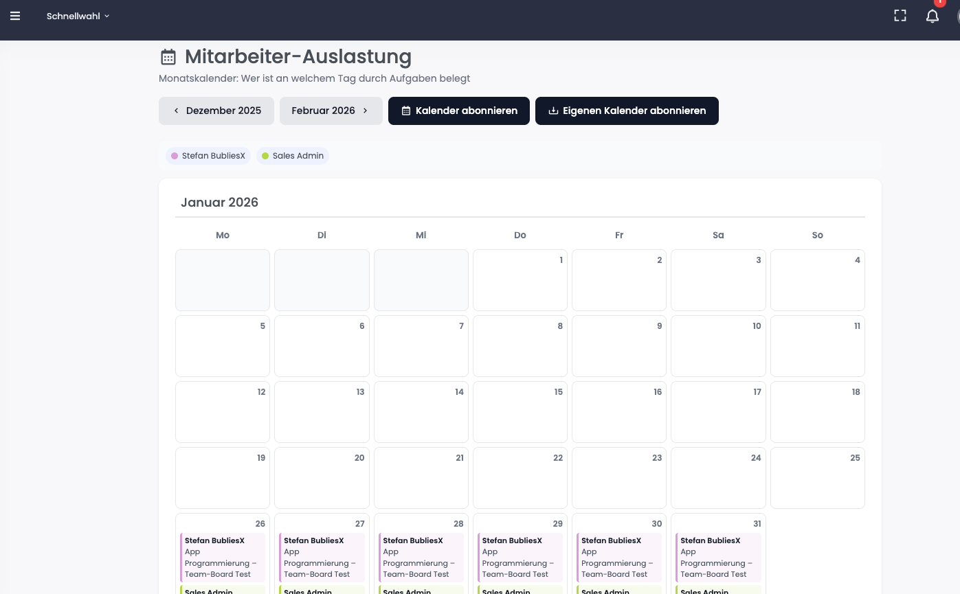Open Stefan BubliesX task on January 31
This screenshot has width=960, height=594.
pyautogui.click(x=718, y=557)
